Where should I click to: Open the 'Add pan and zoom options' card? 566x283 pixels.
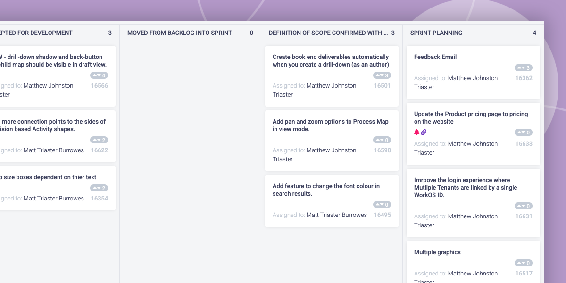point(332,141)
